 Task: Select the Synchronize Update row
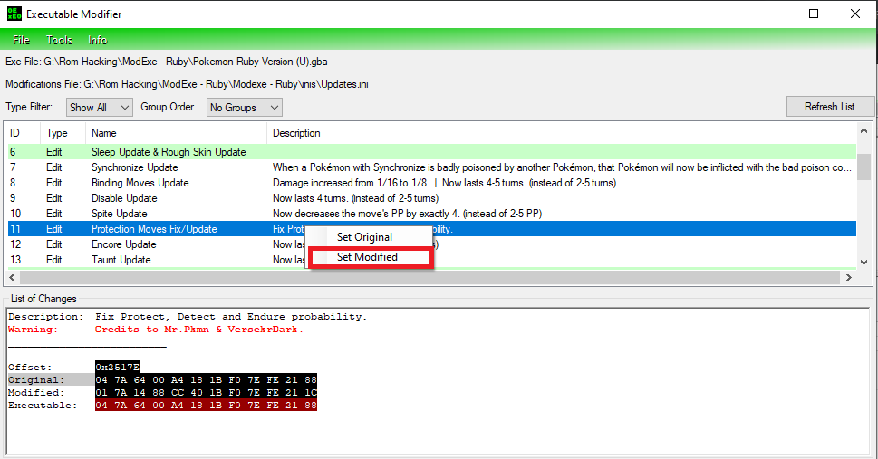134,167
